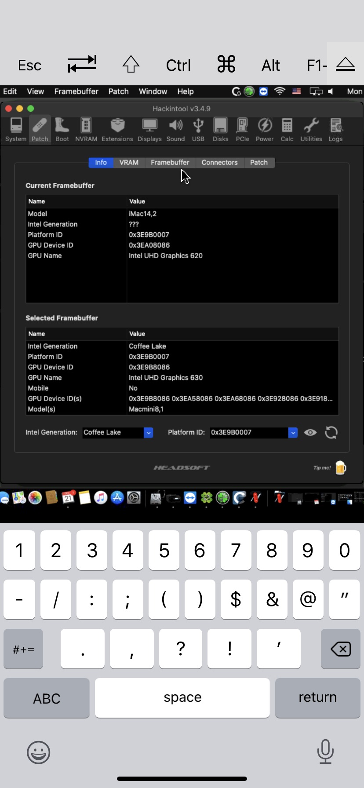This screenshot has width=364, height=788.
Task: Expand the Platform ID dropdown
Action: [293, 433]
